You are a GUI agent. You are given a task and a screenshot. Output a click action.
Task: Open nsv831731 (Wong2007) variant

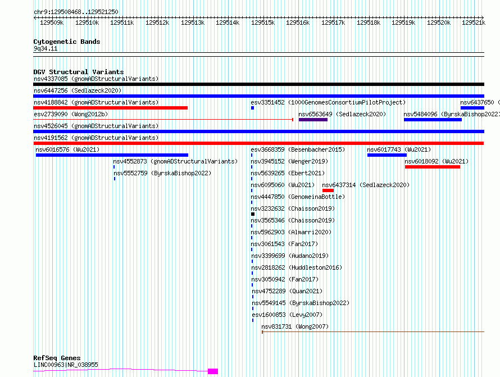point(295,326)
